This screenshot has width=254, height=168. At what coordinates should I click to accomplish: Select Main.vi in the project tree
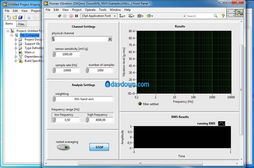(x=29, y=52)
